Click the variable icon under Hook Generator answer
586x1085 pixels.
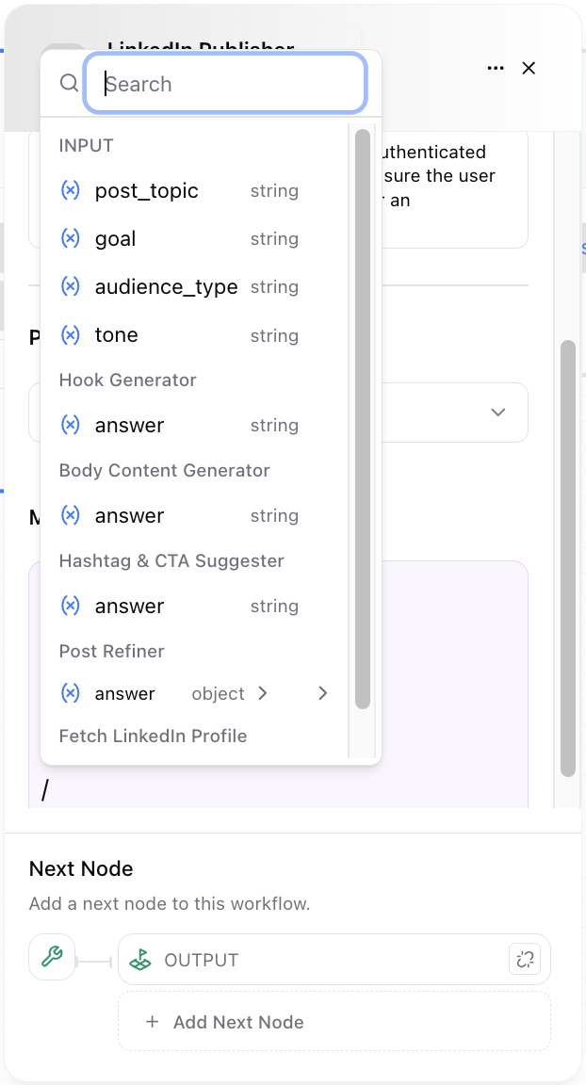point(70,425)
